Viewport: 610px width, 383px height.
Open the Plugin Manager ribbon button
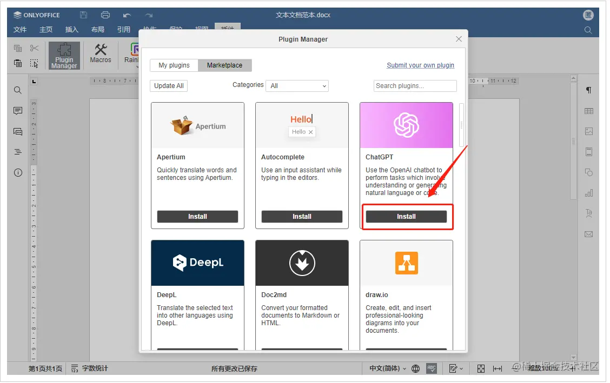click(x=64, y=56)
